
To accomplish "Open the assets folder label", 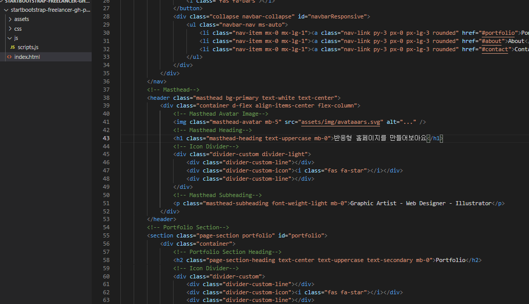I will pos(22,19).
